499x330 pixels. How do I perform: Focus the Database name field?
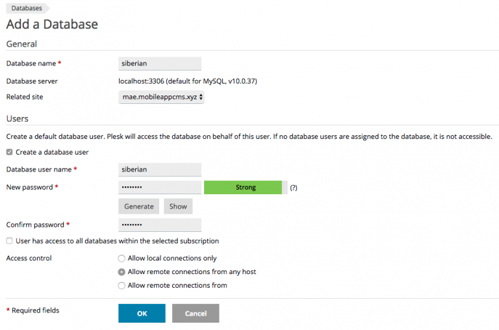[x=160, y=64]
